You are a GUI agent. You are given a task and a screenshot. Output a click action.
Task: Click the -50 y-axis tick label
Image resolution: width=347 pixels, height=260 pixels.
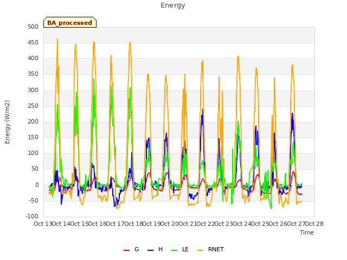tap(33, 200)
